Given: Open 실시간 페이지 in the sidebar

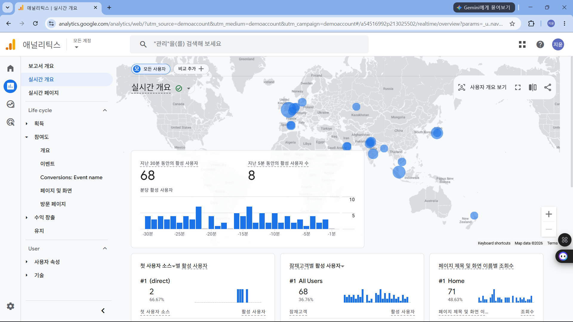Looking at the screenshot, I should click(44, 93).
